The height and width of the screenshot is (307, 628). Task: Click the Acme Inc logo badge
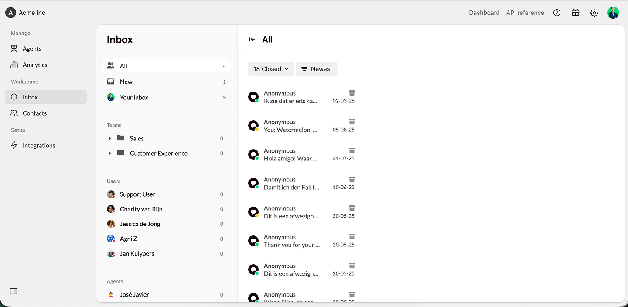[10, 13]
